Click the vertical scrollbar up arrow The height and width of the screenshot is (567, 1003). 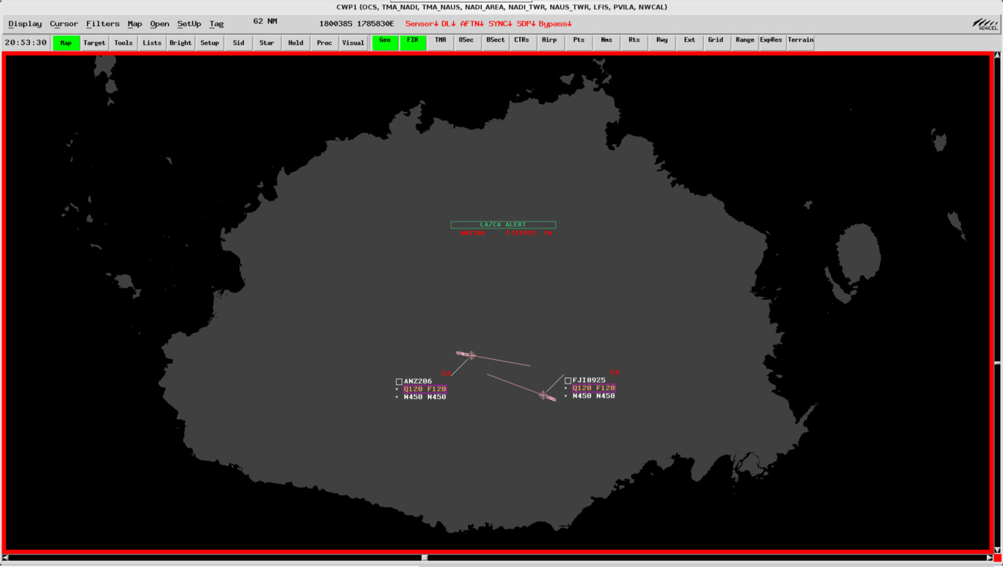coord(997,55)
